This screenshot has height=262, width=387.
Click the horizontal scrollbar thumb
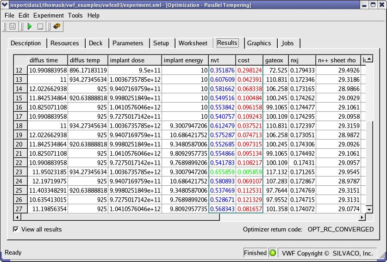click(120, 217)
